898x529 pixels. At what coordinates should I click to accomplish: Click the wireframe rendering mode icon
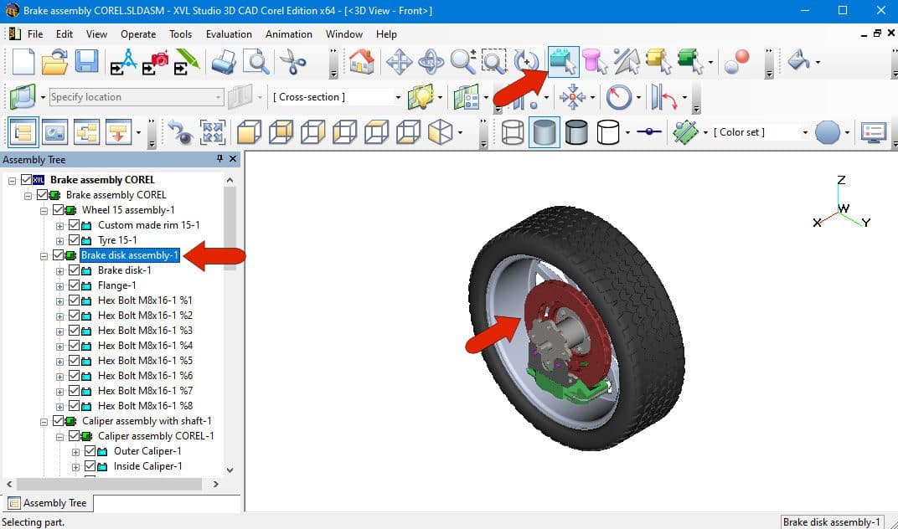tap(512, 131)
